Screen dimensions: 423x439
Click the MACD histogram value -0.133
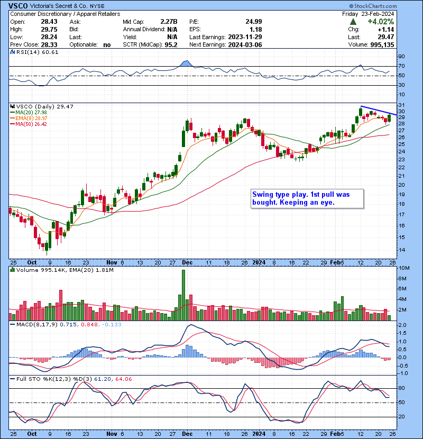(x=112, y=325)
